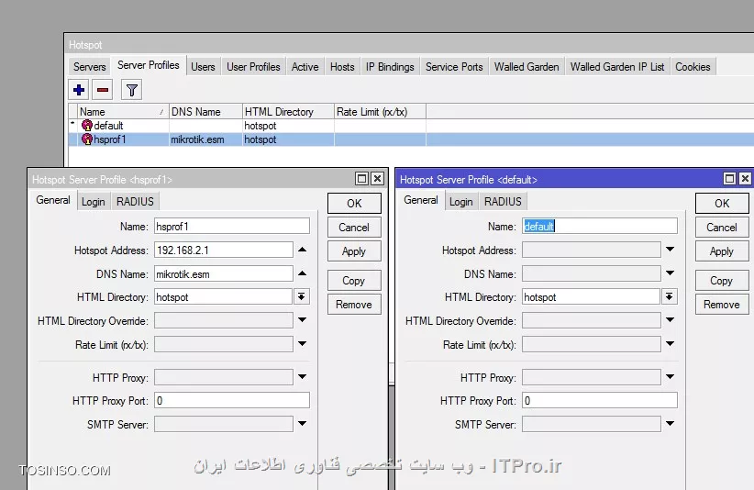Click OK in hsprof1 profile window
The image size is (754, 490).
pos(354,203)
